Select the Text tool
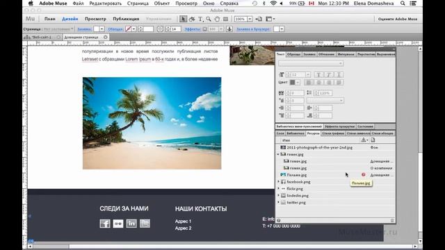The width and height of the screenshot is (445, 250). point(200,19)
